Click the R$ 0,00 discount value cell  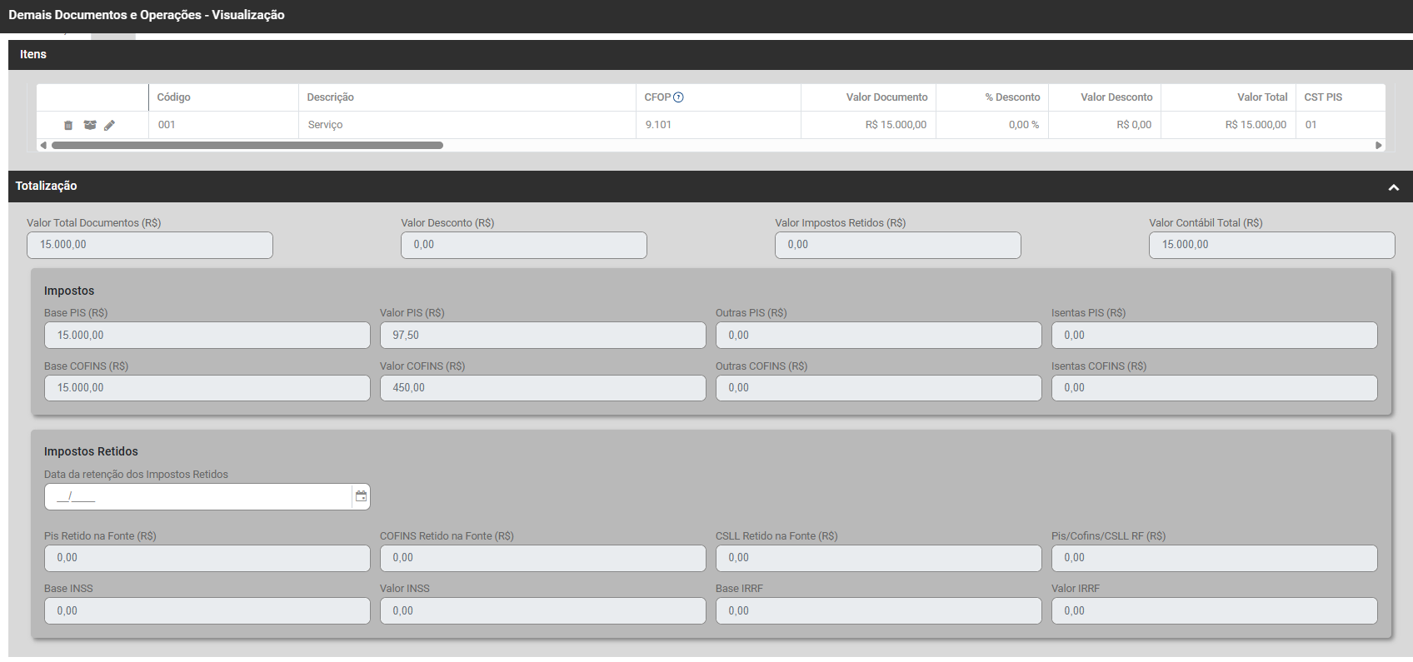click(1105, 125)
